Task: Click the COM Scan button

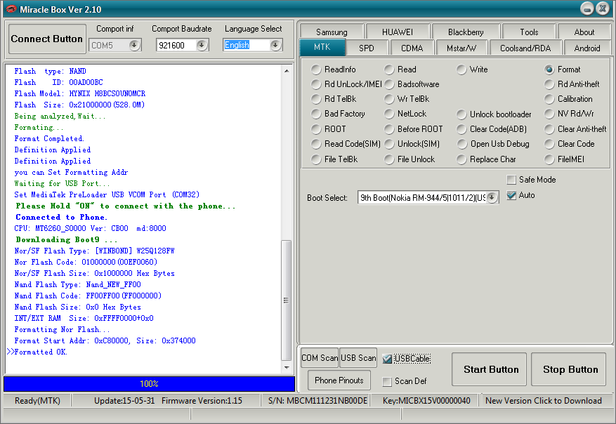Action: tap(320, 358)
